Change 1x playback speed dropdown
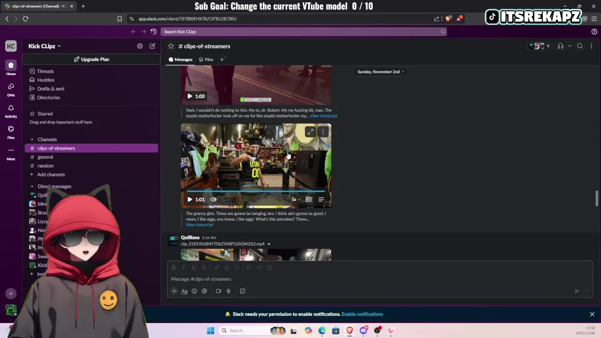 tap(296, 200)
